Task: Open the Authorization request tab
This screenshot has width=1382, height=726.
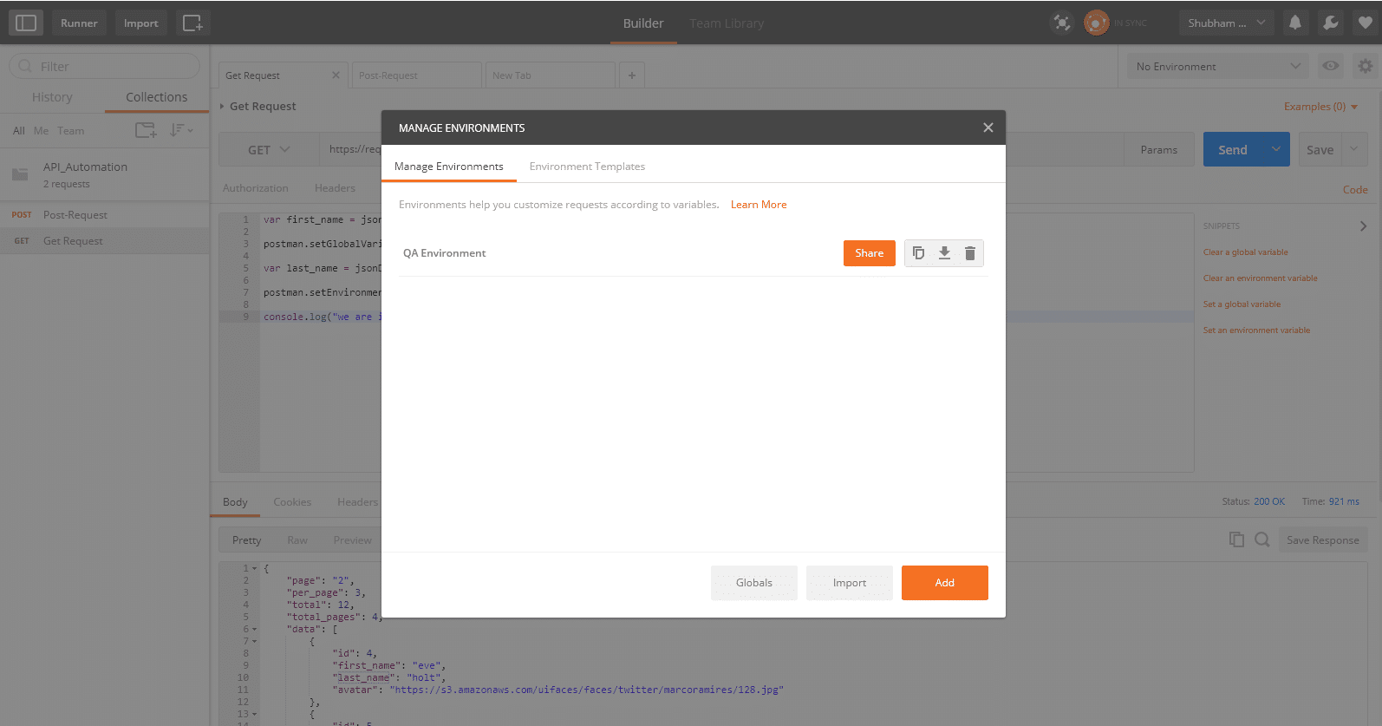Action: (x=255, y=187)
